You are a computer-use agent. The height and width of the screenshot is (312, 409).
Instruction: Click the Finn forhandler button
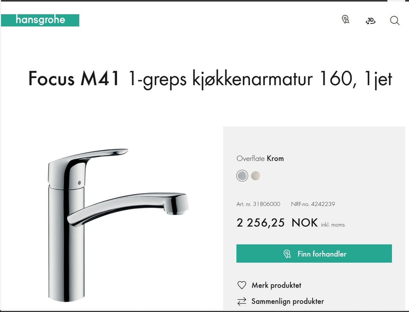pyautogui.click(x=314, y=254)
